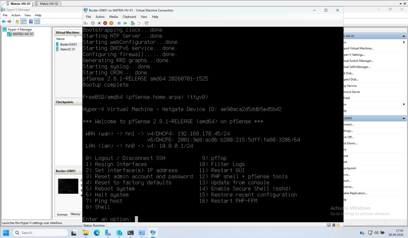
Task: Open Action menu in Hyper-V Manager
Action: 16,16
